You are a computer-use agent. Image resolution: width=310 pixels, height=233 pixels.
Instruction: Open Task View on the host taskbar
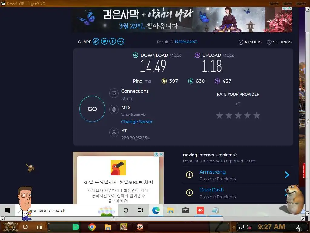click(40, 227)
